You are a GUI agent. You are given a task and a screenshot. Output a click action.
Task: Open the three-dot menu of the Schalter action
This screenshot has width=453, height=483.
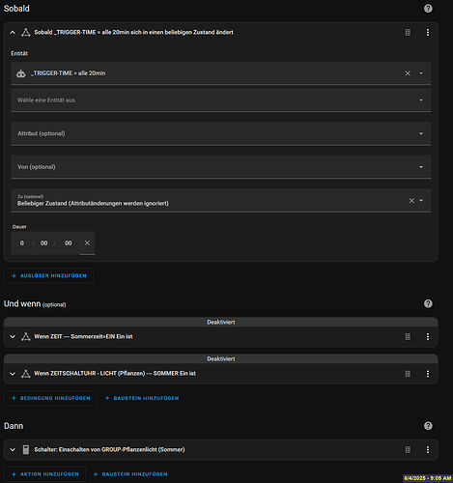pyautogui.click(x=428, y=449)
